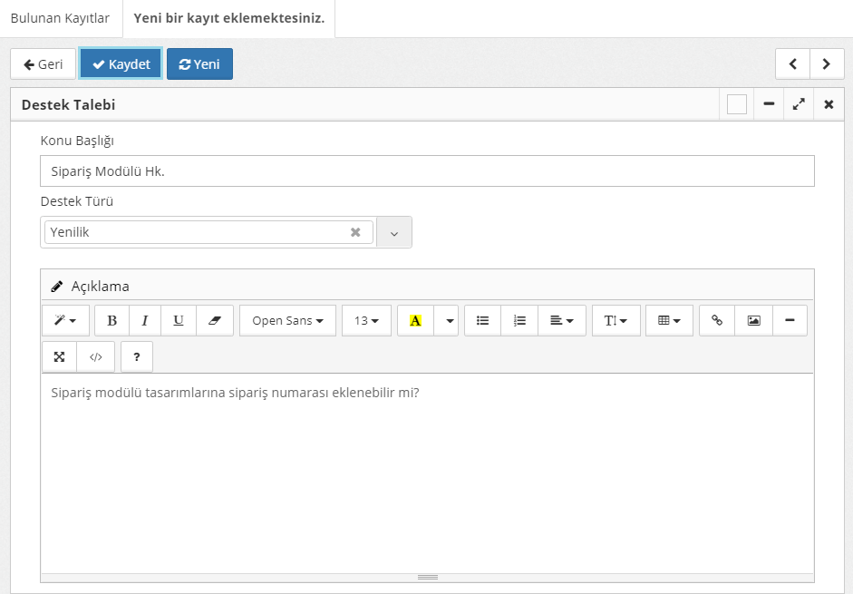Viewport: 853px width, 594px height.
Task: Insert a numbered ordered list
Action: (x=519, y=320)
